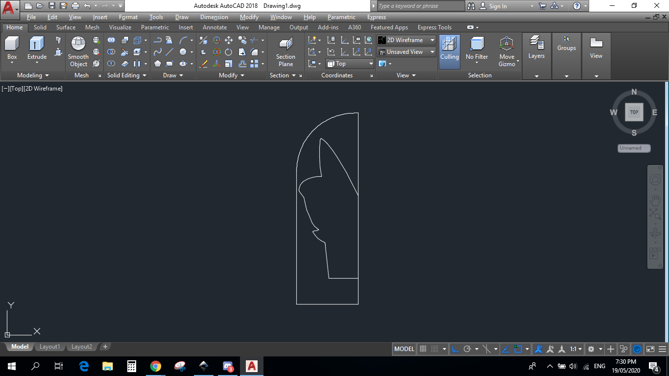Select the Array modify tool
This screenshot has width=669, height=376.
254,64
